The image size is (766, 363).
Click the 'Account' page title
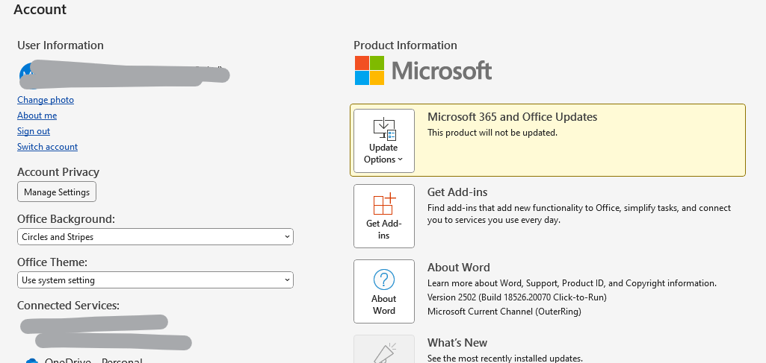coord(40,9)
